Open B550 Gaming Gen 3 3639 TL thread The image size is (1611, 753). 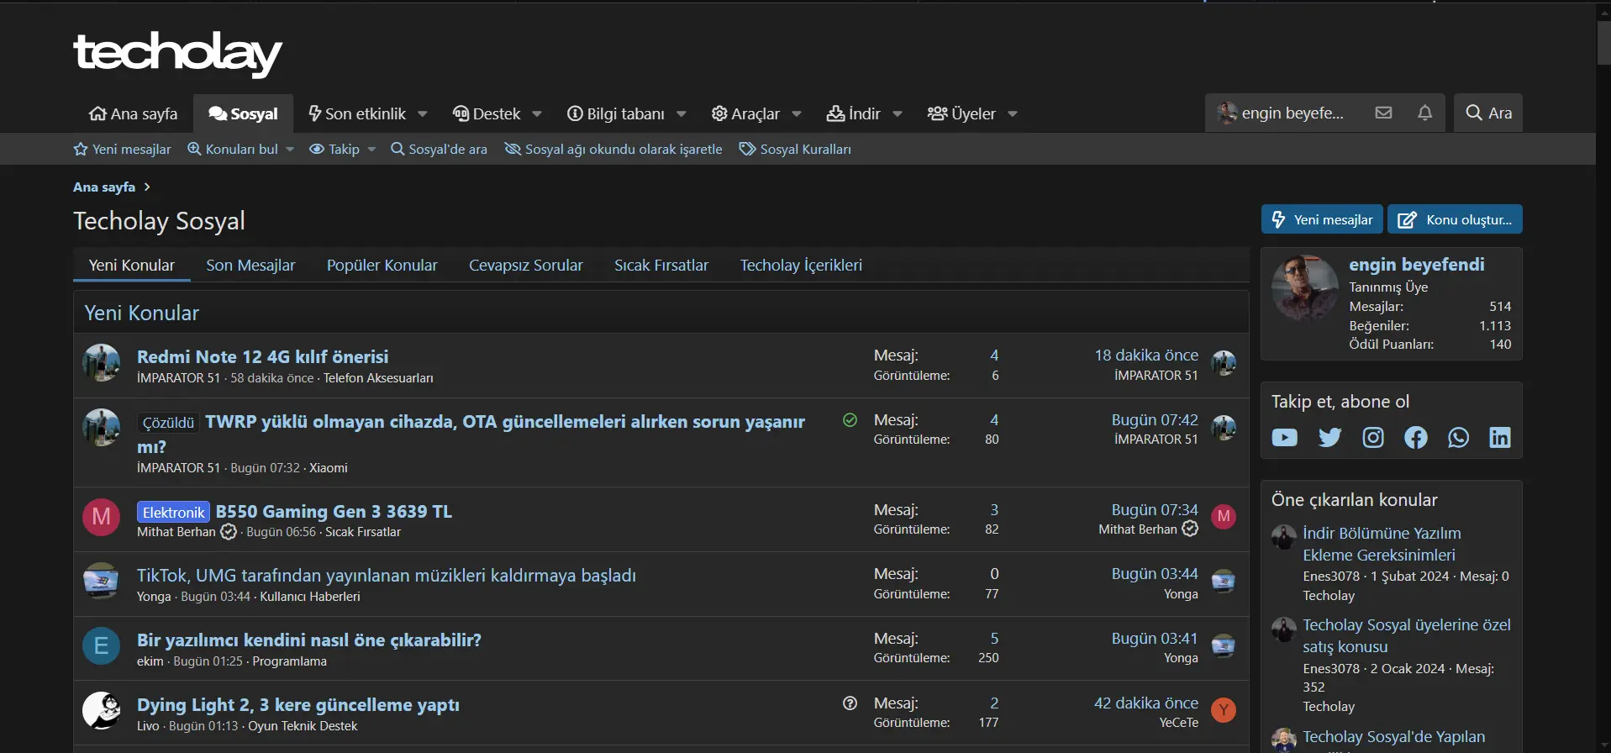pyautogui.click(x=334, y=511)
